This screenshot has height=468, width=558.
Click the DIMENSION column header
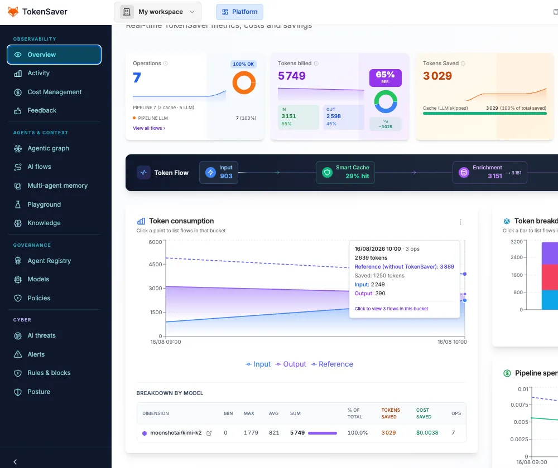[156, 413]
